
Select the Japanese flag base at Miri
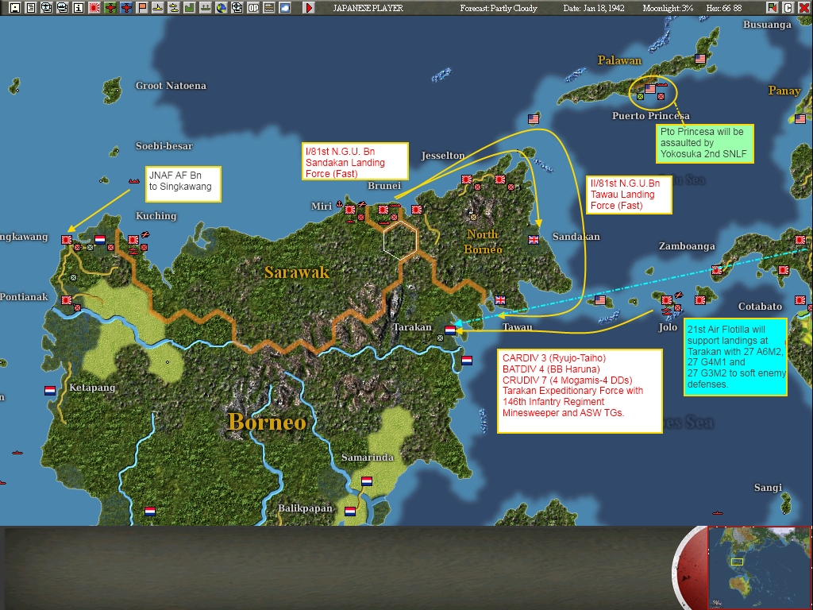click(x=350, y=210)
